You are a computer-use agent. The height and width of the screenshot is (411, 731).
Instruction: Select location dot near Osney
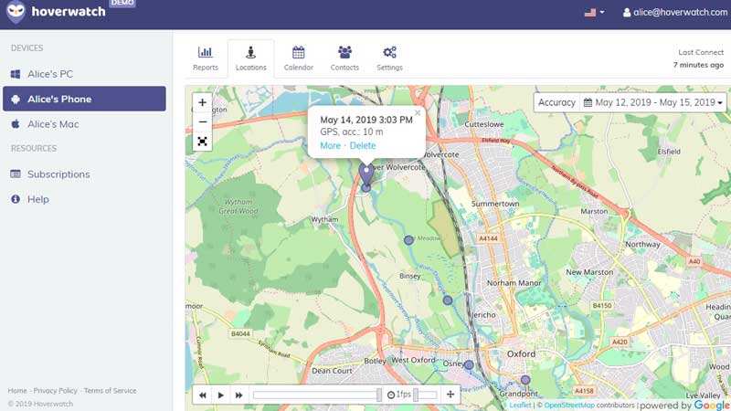coord(469,364)
